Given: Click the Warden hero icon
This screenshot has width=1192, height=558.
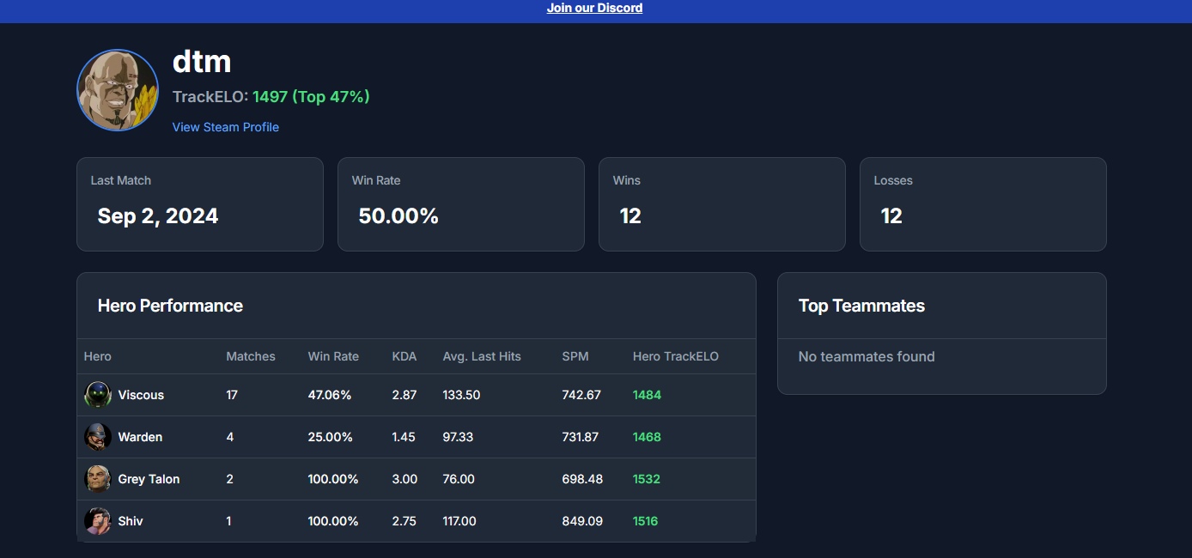Looking at the screenshot, I should [x=98, y=437].
